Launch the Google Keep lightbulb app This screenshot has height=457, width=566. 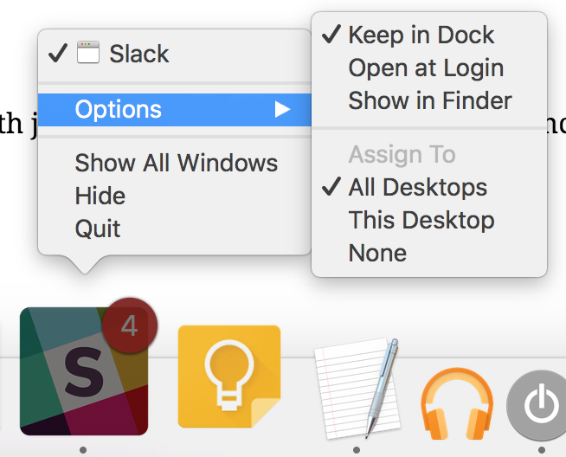(229, 377)
